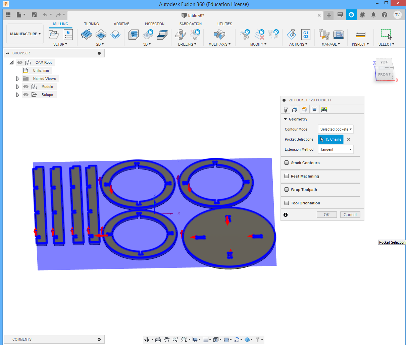Viewport: 406px width, 345px height.
Task: Cancel the 2D Pocket dialog
Action: [x=350, y=215]
